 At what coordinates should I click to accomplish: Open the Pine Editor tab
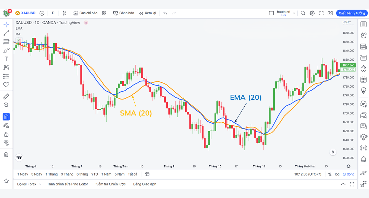tap(67, 184)
